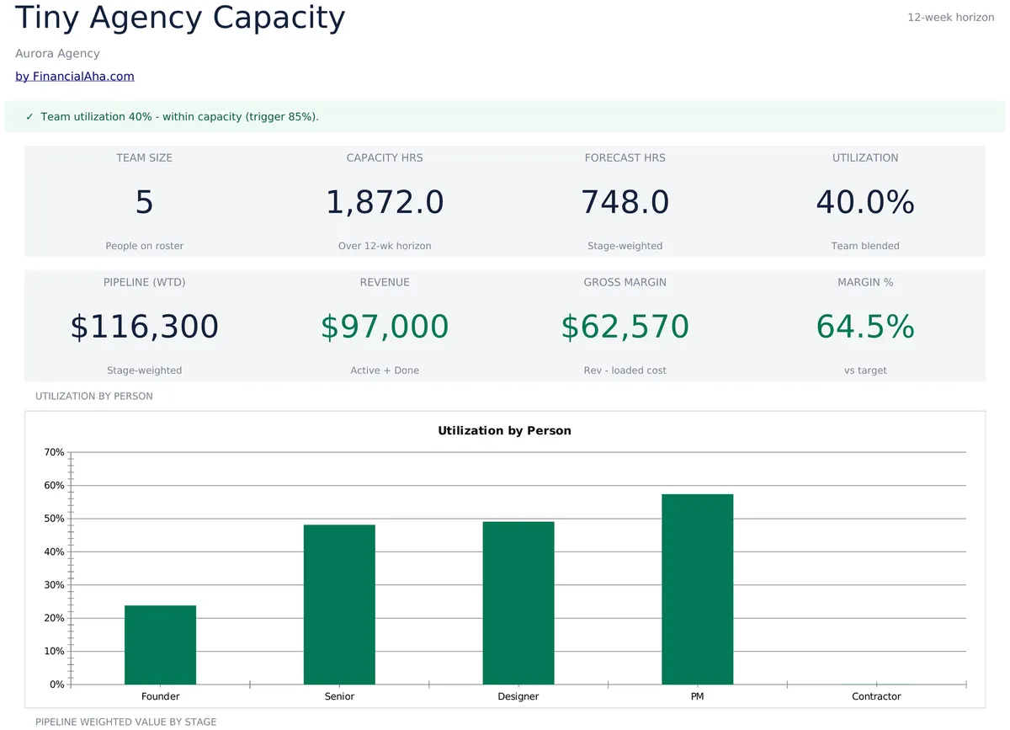1010x730 pixels.
Task: Click the PIPELINE (WTD) card heading
Action: click(x=145, y=282)
